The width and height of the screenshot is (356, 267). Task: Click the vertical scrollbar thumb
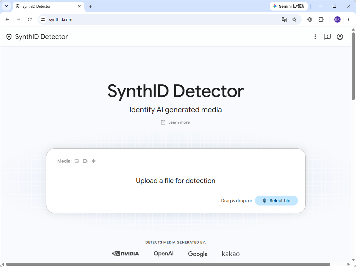pyautogui.click(x=353, y=66)
